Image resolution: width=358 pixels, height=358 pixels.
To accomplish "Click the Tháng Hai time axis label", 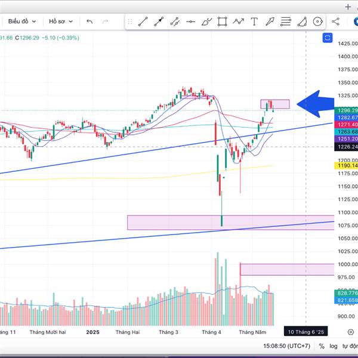I will pyautogui.click(x=128, y=332).
